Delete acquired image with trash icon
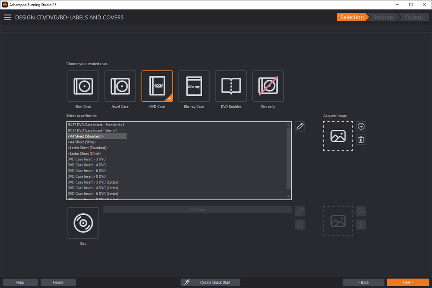Viewport: 432px width, 288px height. tap(361, 139)
